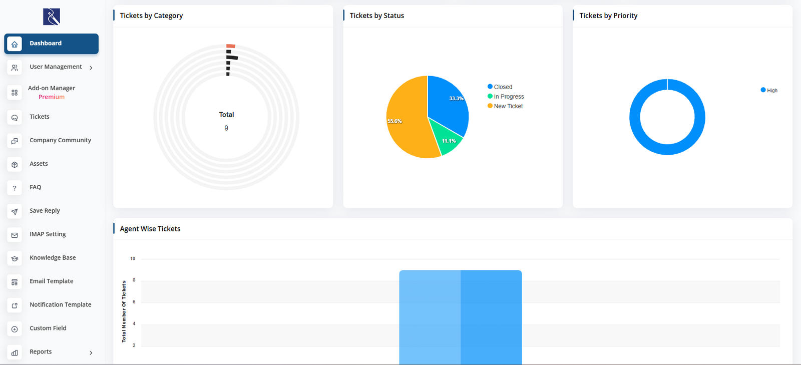The width and height of the screenshot is (801, 365).
Task: Toggle the High priority legend entry
Action: tap(769, 91)
